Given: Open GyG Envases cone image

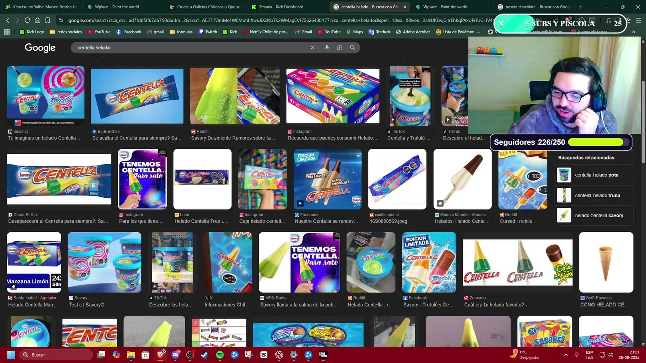Looking at the screenshot, I should [x=606, y=262].
